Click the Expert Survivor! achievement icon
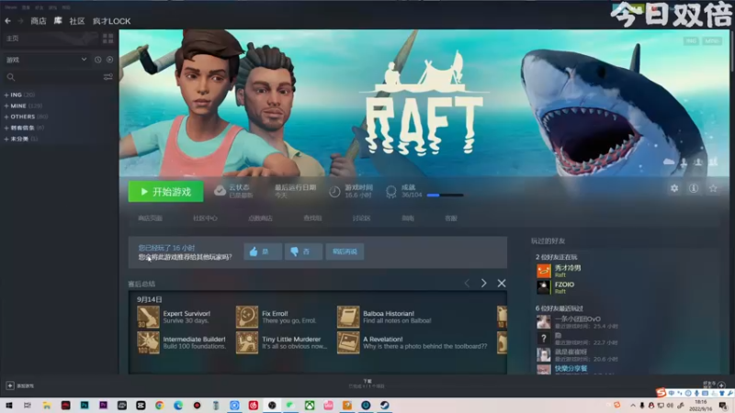Screen dimensions: 735x413 pos(148,317)
